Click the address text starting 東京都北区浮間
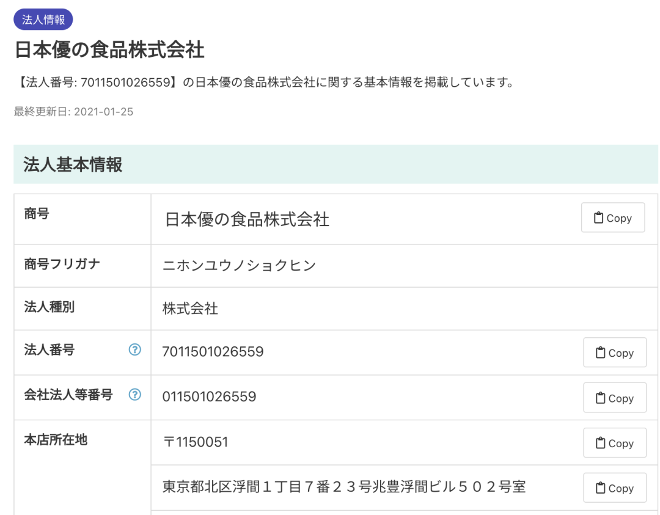The width and height of the screenshot is (660, 515). pos(344,487)
